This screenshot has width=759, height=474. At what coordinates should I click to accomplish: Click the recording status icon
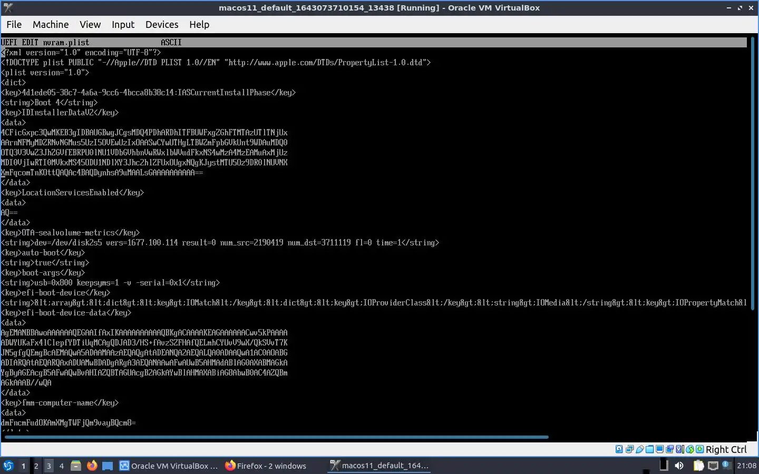pyautogui.click(x=669, y=449)
